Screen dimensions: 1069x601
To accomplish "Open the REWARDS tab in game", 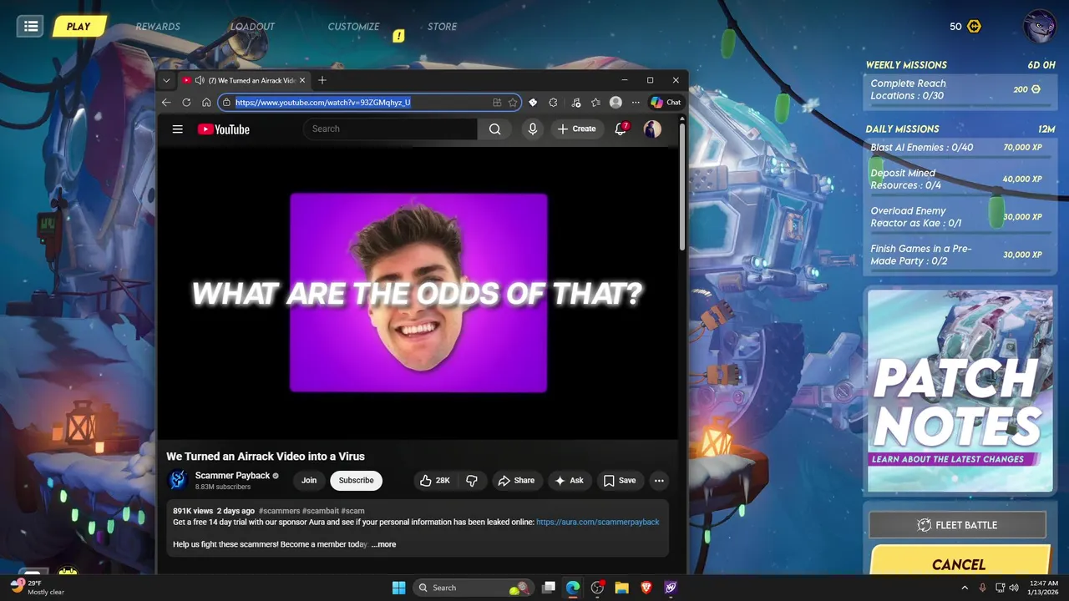I will [x=158, y=27].
